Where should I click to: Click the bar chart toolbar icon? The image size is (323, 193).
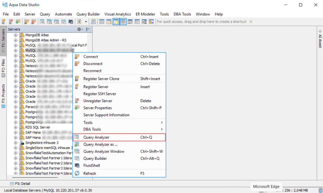coord(151,22)
